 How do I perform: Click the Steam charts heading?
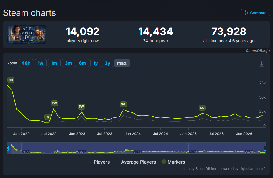pyautogui.click(x=30, y=13)
